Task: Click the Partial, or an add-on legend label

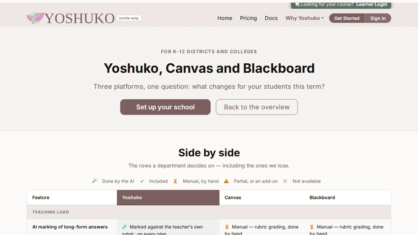Action: coord(256,181)
